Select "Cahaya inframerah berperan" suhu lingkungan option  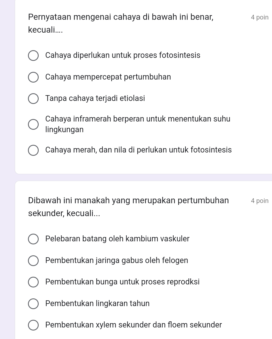[x=33, y=124]
